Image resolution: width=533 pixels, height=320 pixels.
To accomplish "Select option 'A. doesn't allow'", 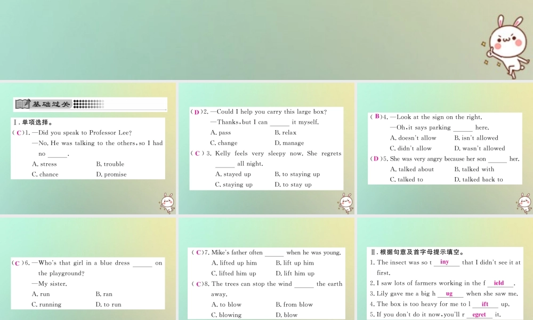I will (x=413, y=138).
